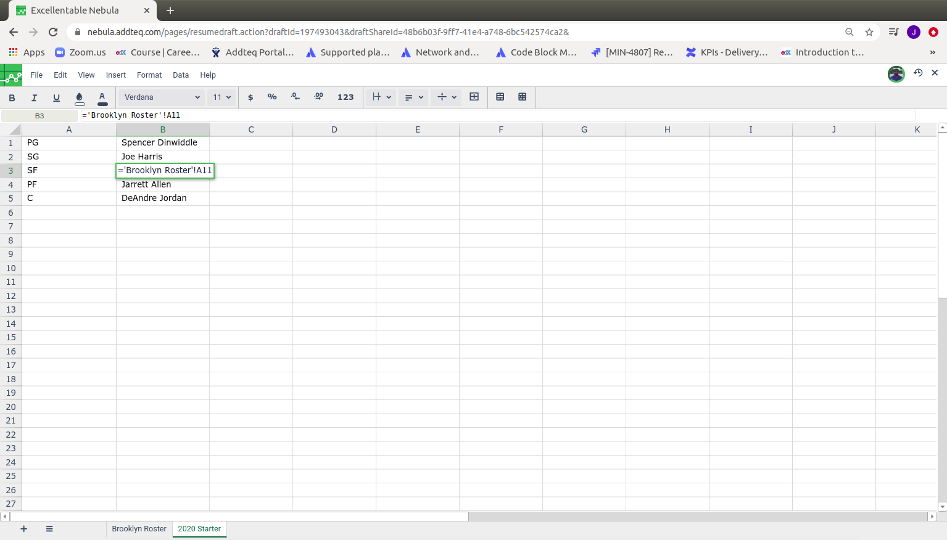Click the formula bar input field

pyautogui.click(x=494, y=115)
